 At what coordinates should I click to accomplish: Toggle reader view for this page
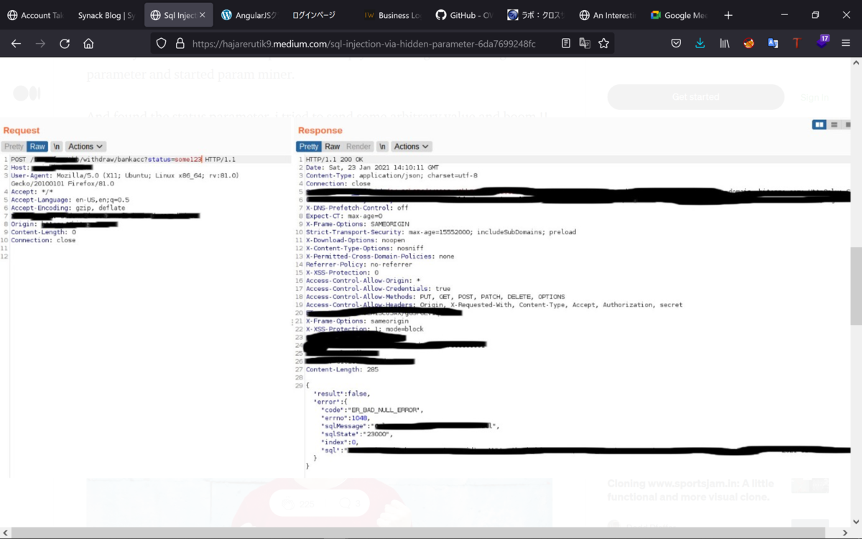point(566,43)
